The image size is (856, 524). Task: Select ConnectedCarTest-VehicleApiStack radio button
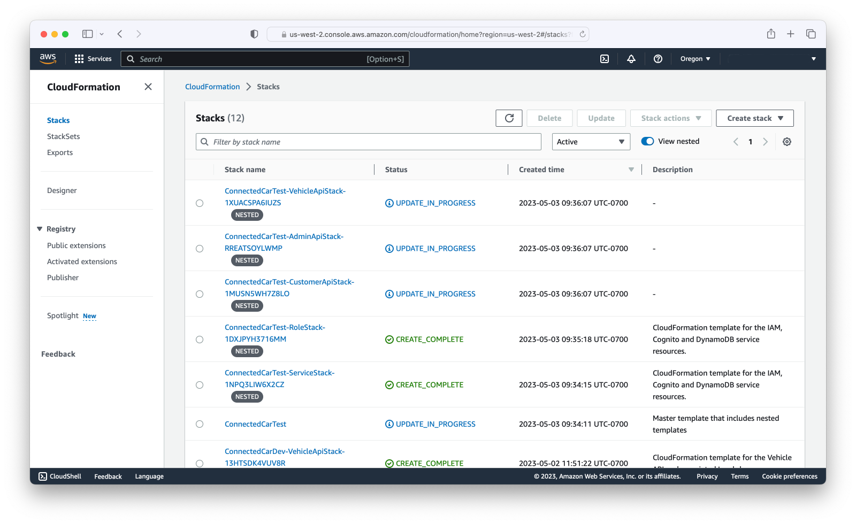click(200, 203)
